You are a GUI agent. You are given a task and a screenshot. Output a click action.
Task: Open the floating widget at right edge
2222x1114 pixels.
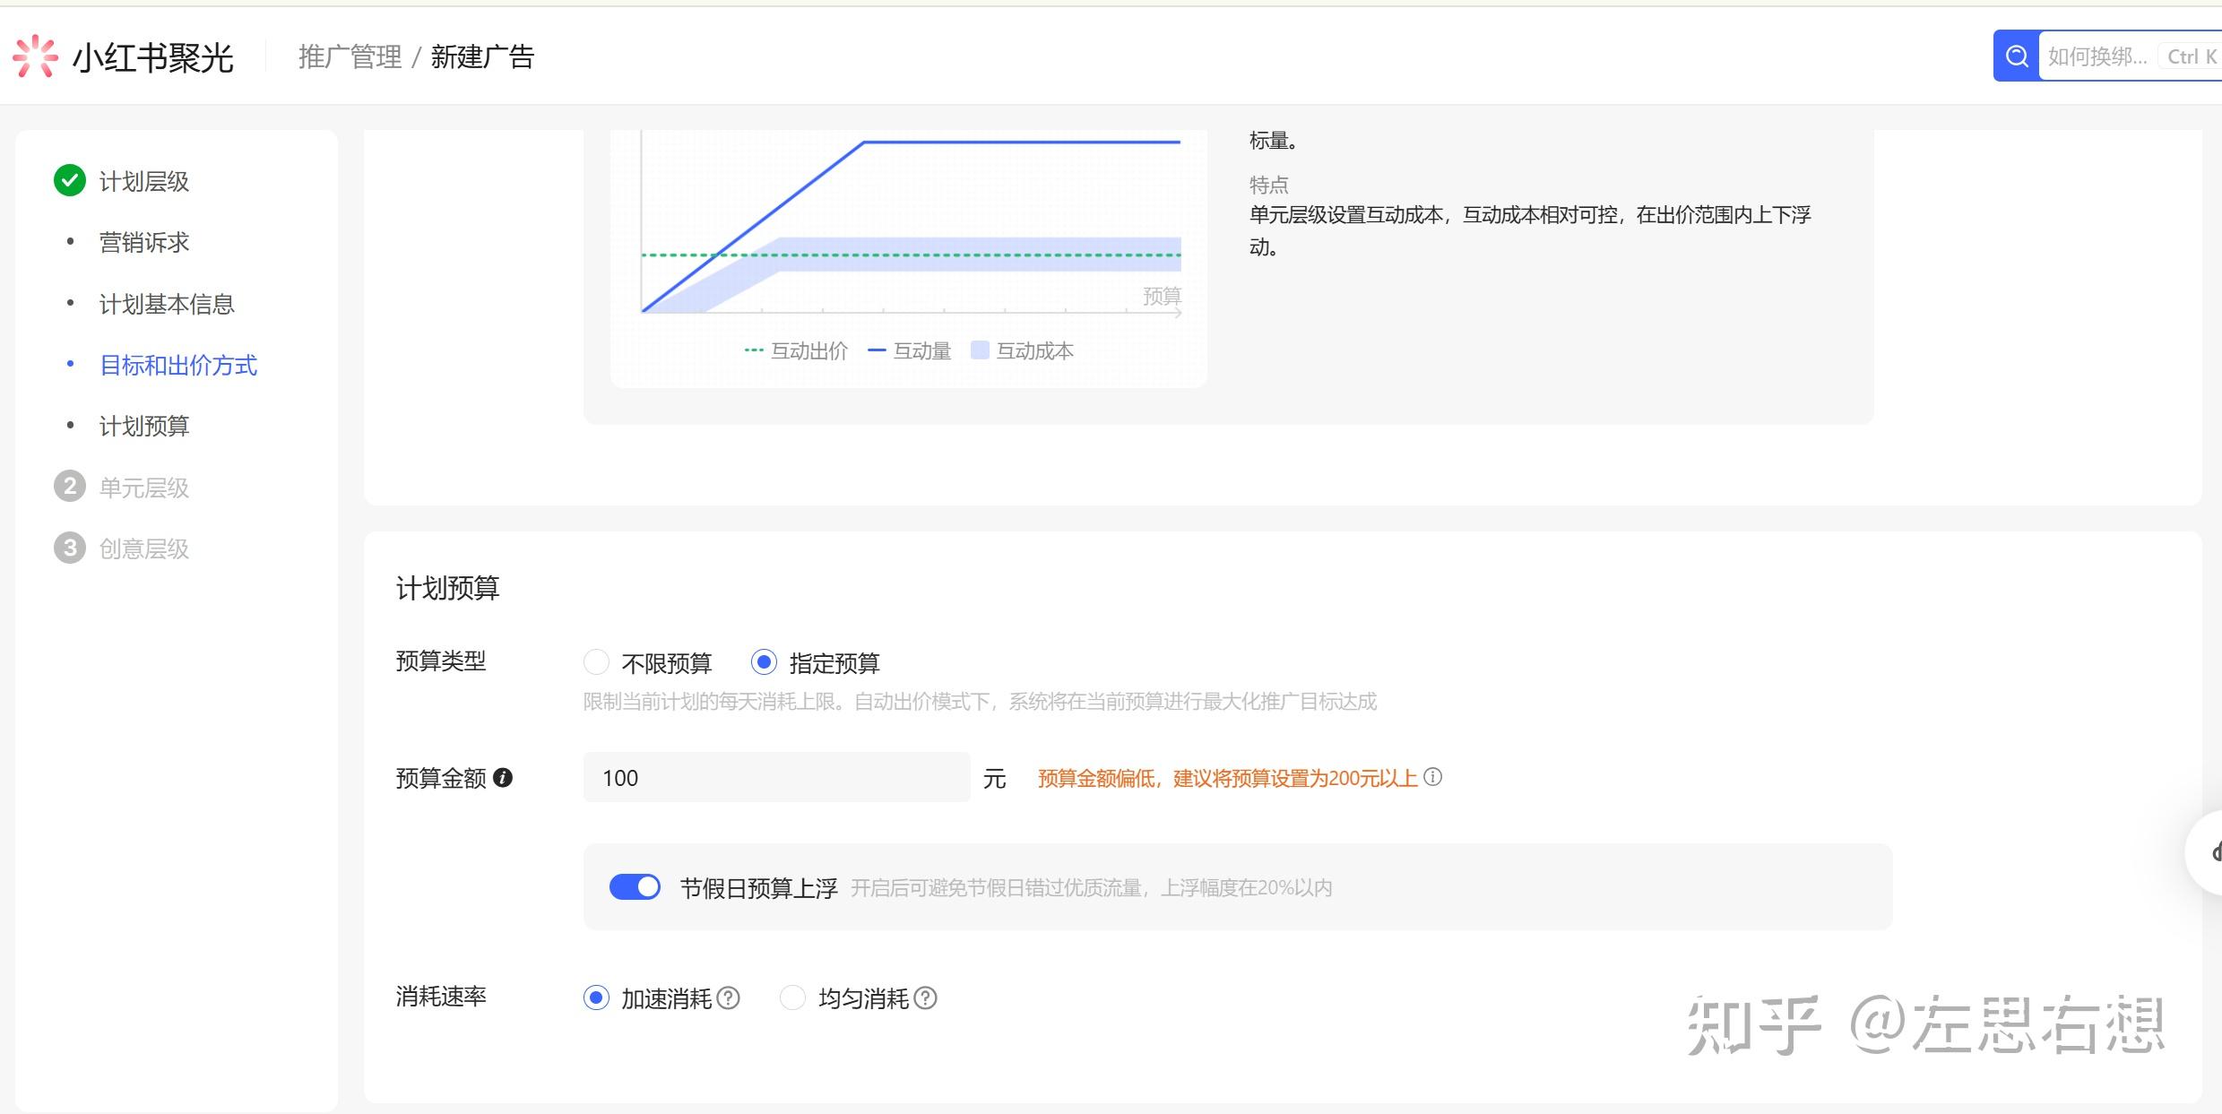2207,852
